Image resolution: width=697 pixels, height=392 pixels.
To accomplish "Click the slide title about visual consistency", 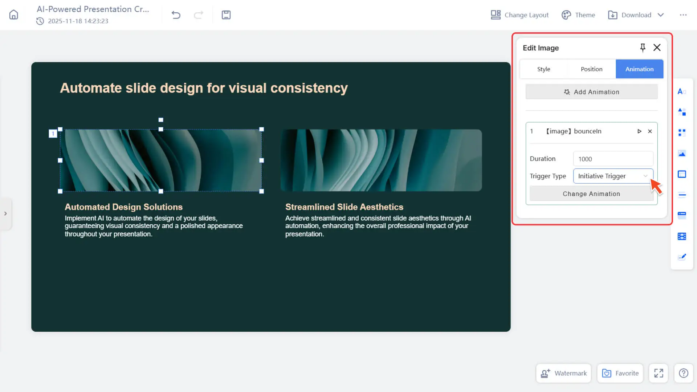I will point(204,88).
